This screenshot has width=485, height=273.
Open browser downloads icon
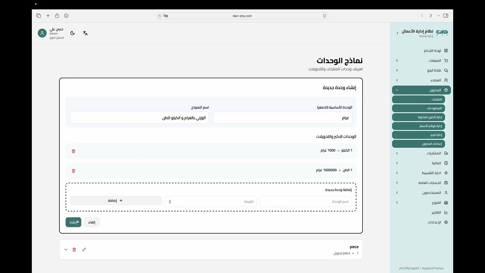pos(66,16)
